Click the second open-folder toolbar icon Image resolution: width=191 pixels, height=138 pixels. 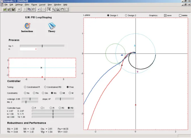(x=9, y=9)
